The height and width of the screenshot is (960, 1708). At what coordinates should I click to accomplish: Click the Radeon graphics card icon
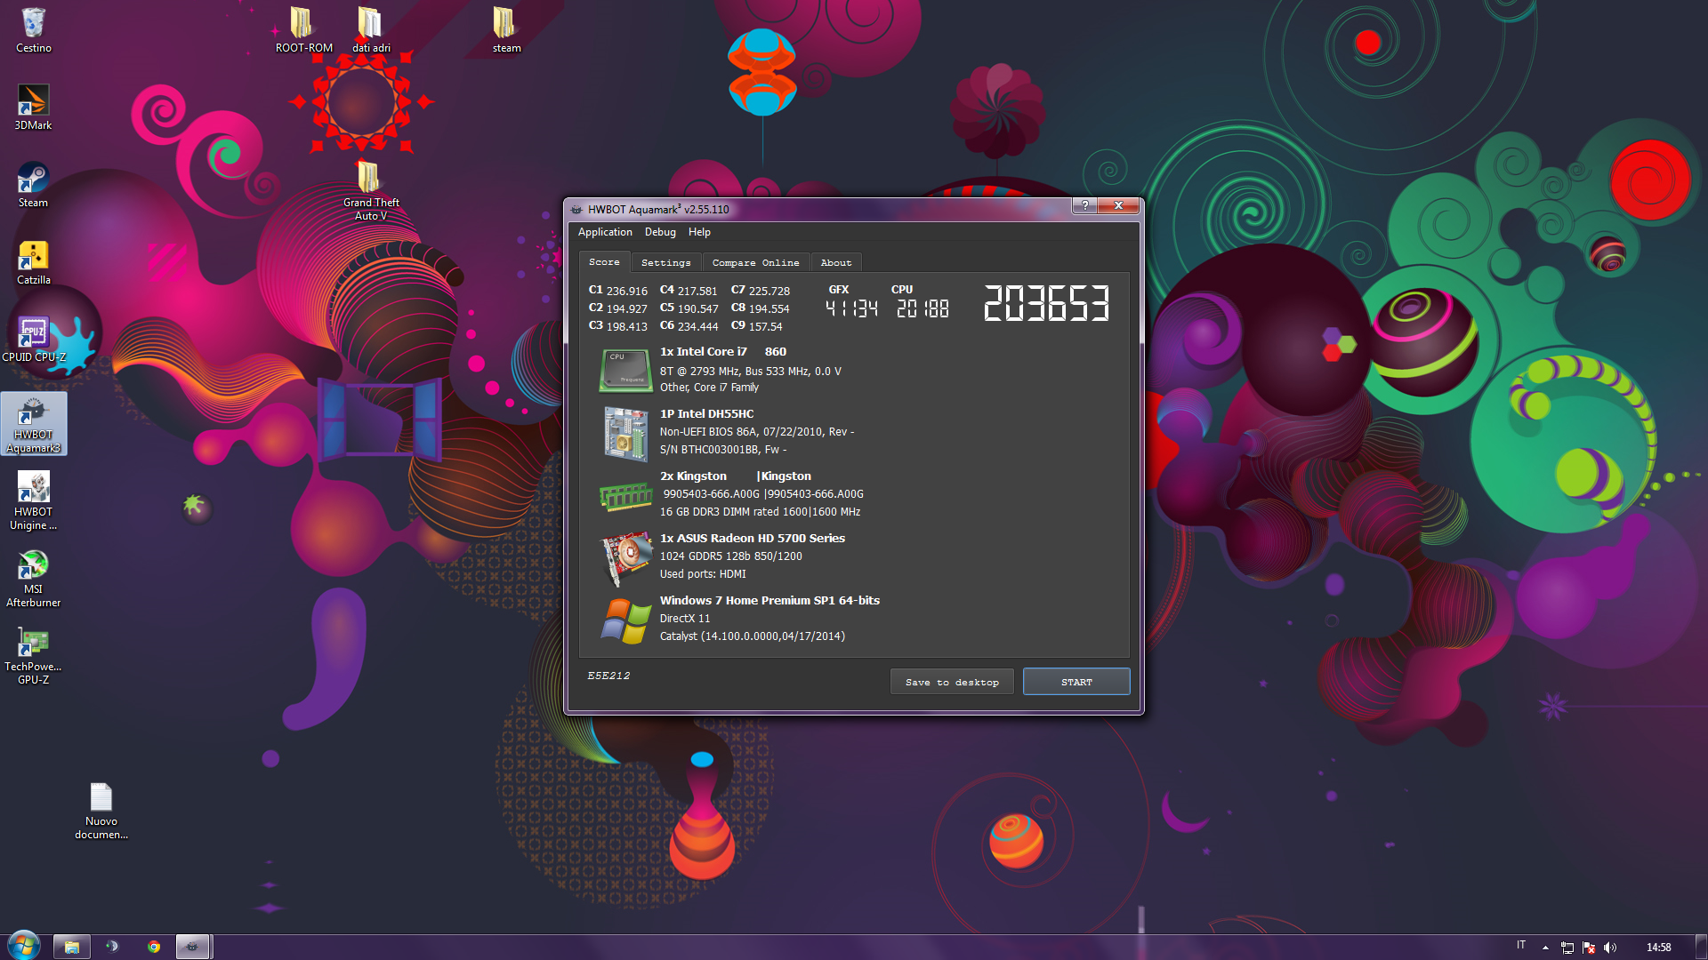[x=625, y=558]
